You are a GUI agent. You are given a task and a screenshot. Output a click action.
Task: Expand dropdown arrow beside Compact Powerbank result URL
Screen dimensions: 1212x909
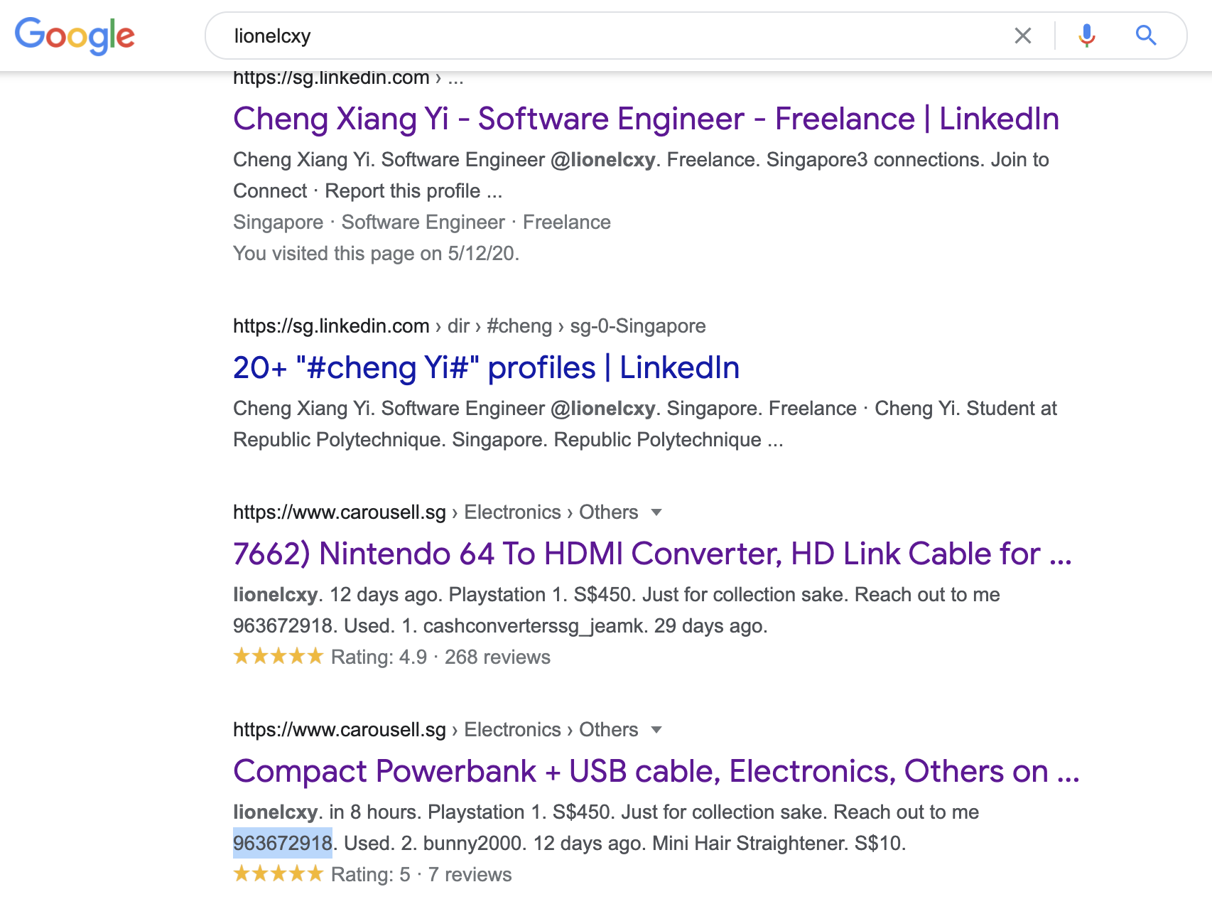tap(656, 730)
